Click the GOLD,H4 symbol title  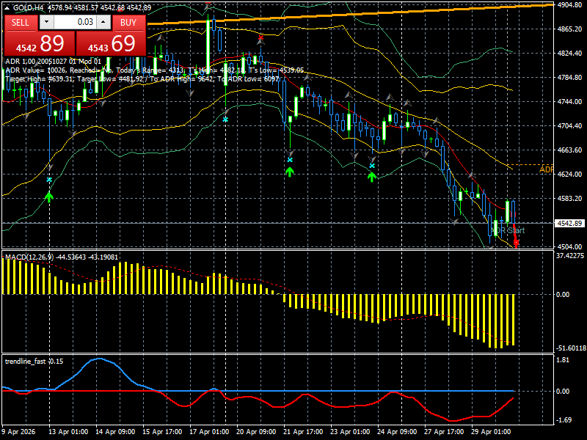[x=28, y=7]
